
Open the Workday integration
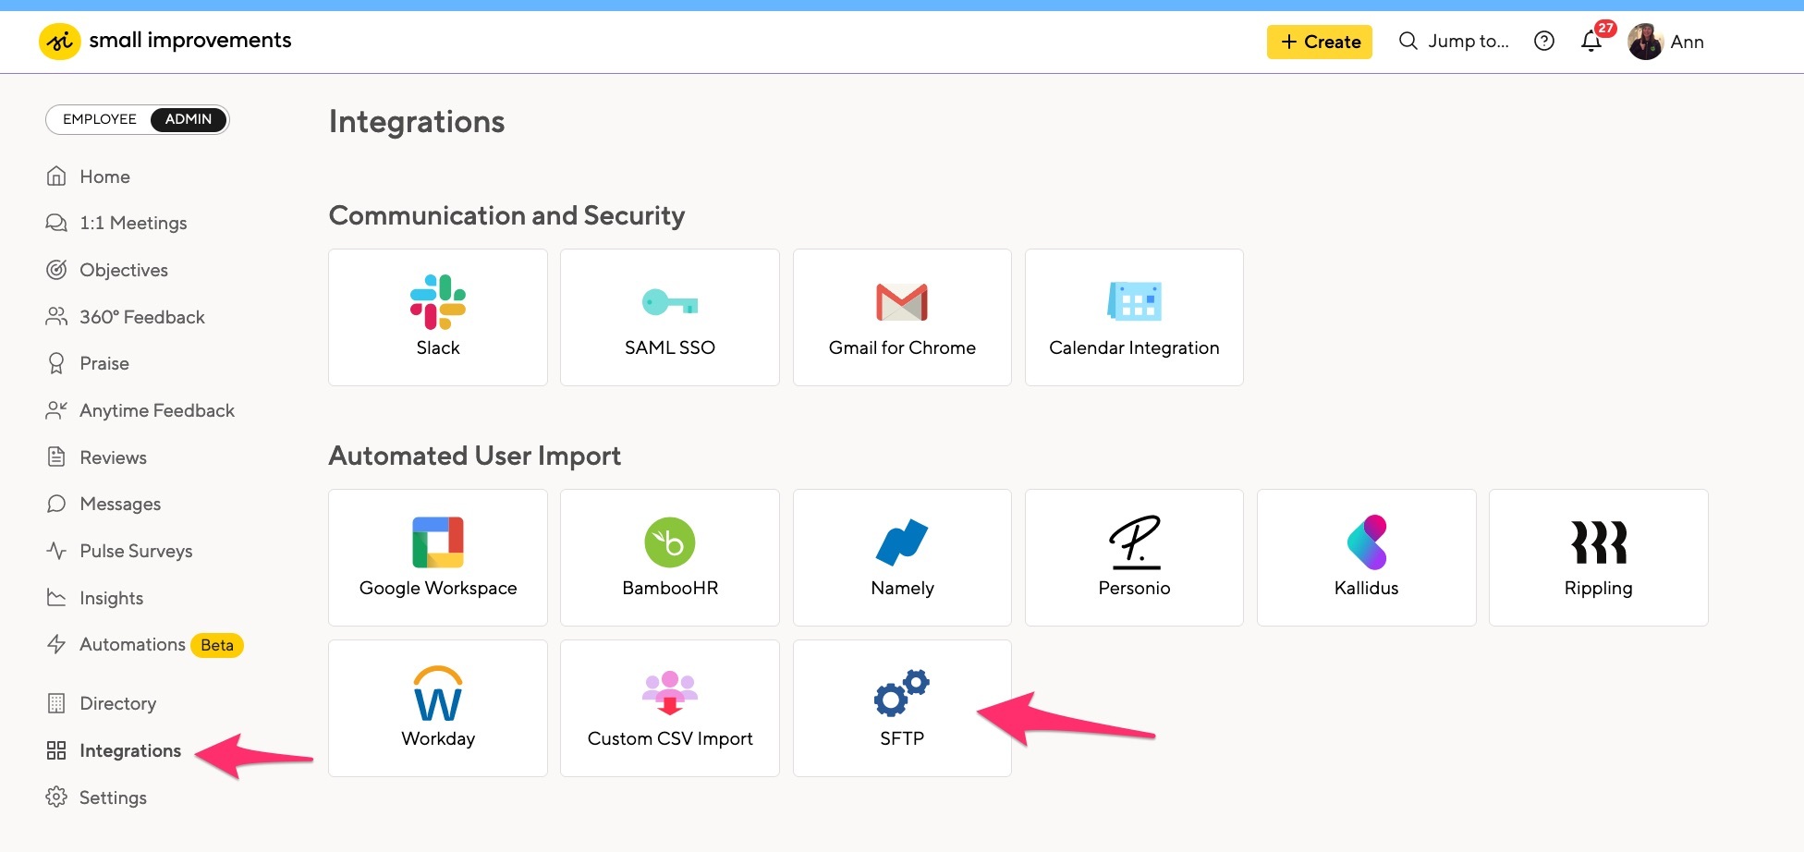pyautogui.click(x=437, y=707)
